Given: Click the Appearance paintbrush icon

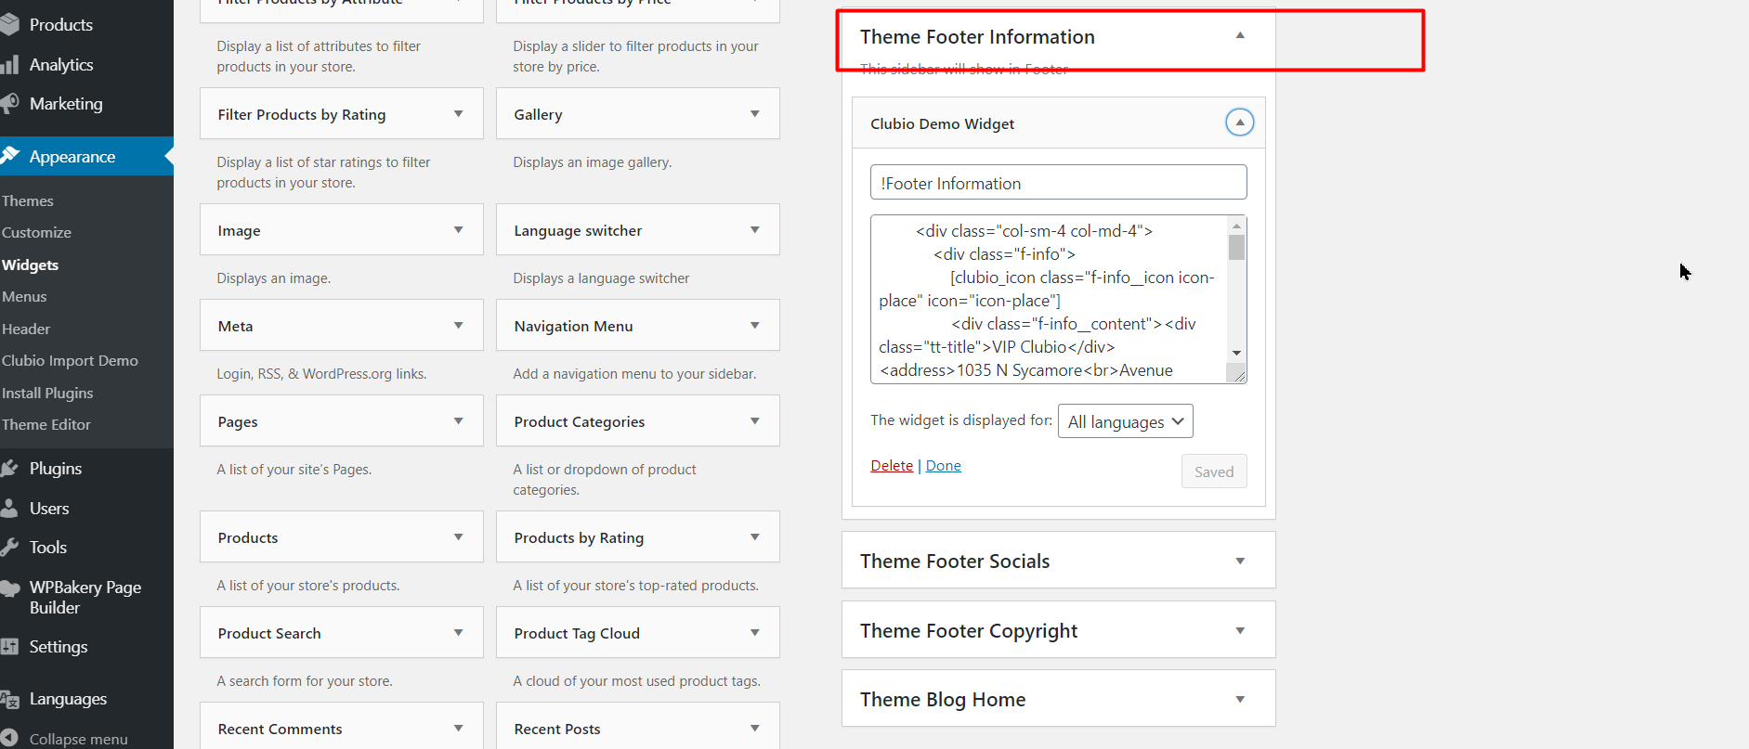Looking at the screenshot, I should tap(10, 156).
